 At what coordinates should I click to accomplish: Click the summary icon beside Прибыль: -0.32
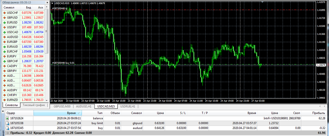(7, 133)
